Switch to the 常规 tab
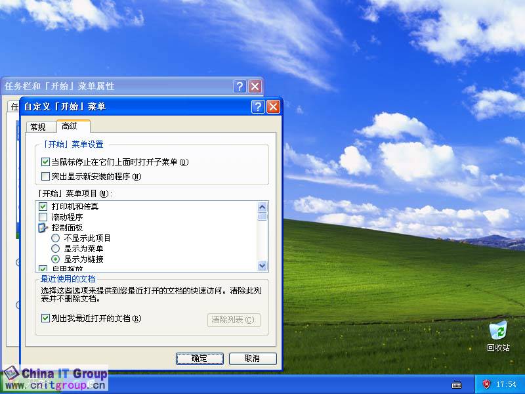 coord(41,127)
